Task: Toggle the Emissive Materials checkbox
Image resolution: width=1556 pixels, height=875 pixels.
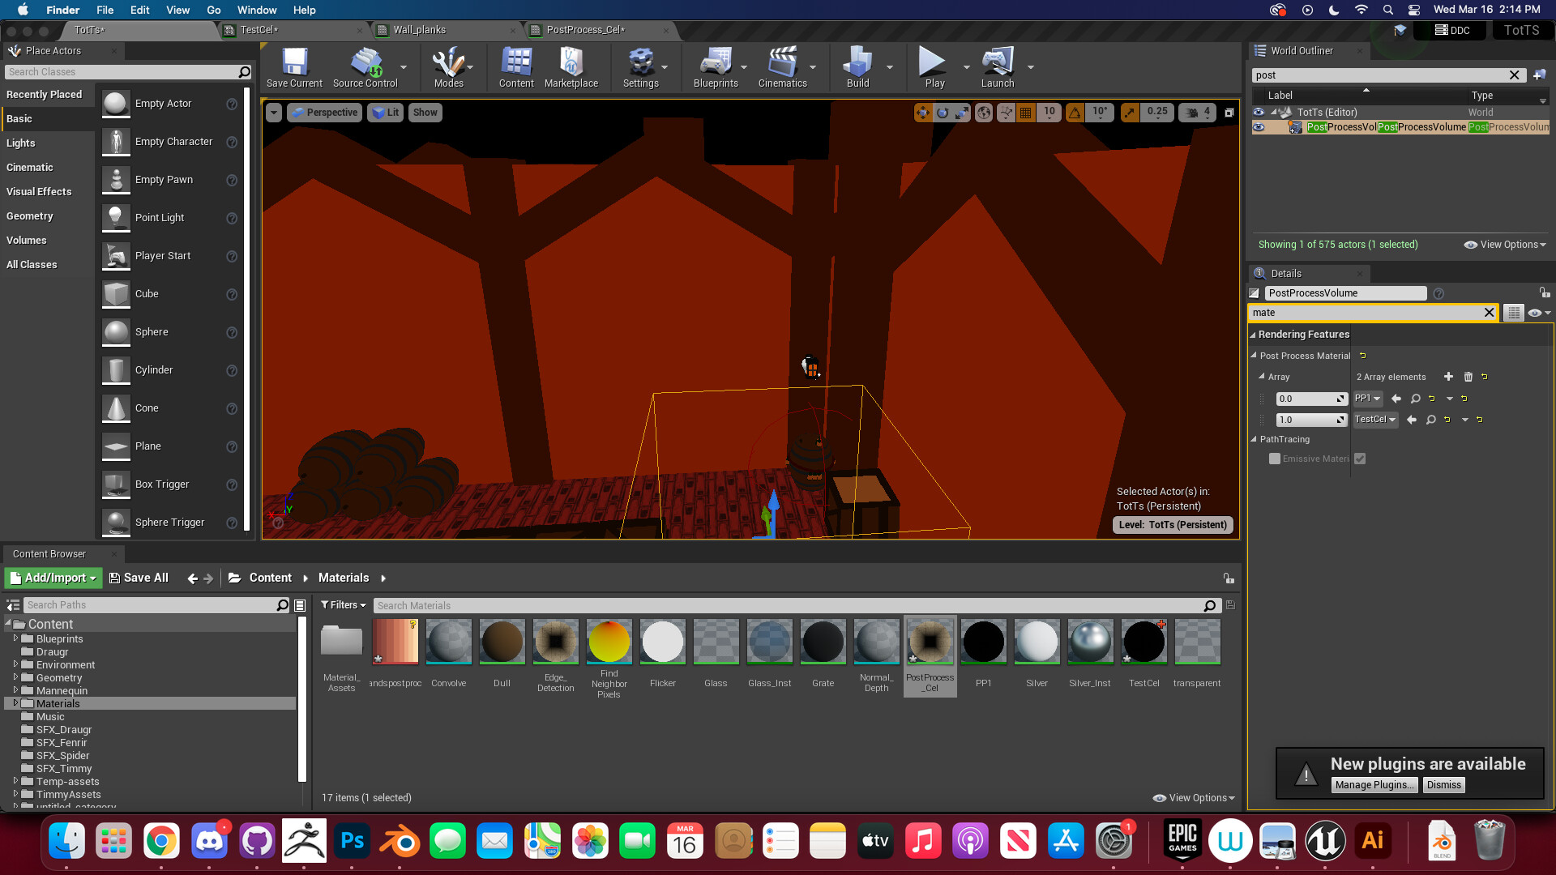Action: point(1360,459)
